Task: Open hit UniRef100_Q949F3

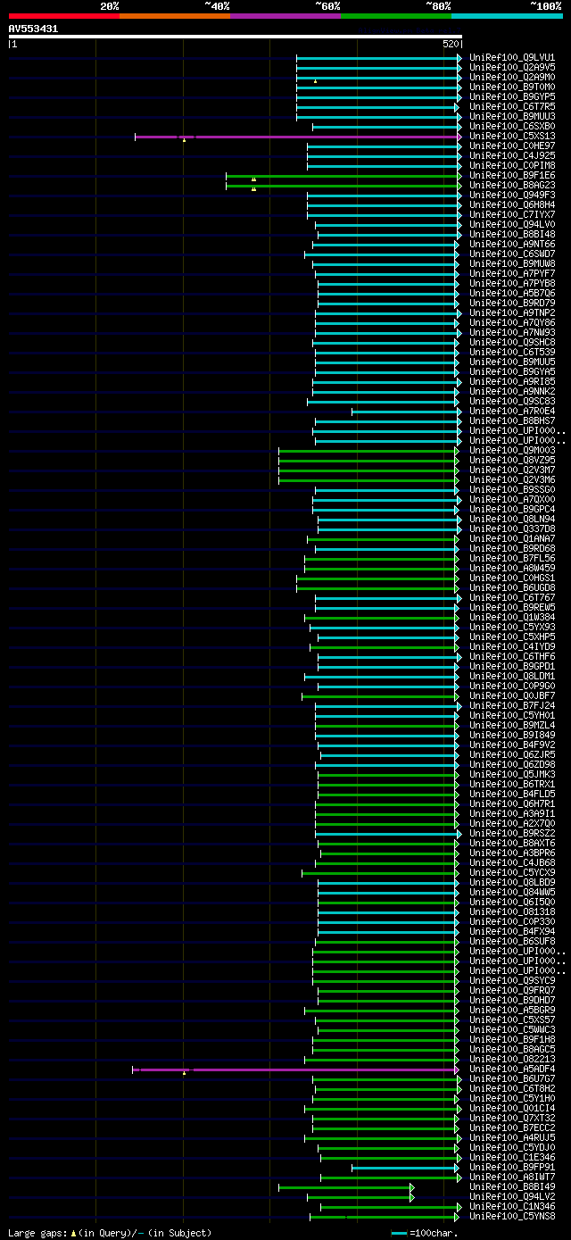Action: pyautogui.click(x=512, y=196)
